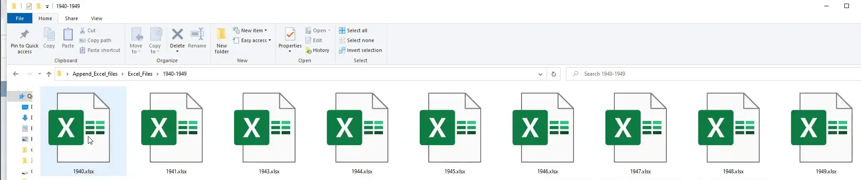Go back with the left arrow
This screenshot has height=180, width=861.
tap(16, 74)
